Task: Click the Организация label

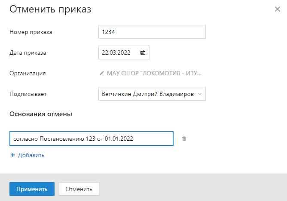Action: (x=27, y=73)
